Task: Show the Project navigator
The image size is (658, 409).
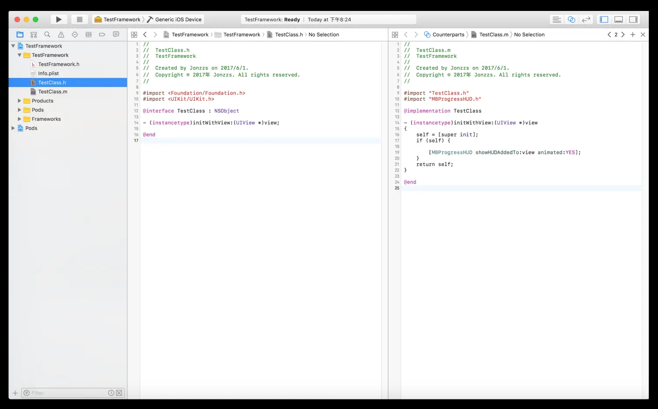Action: click(x=20, y=34)
